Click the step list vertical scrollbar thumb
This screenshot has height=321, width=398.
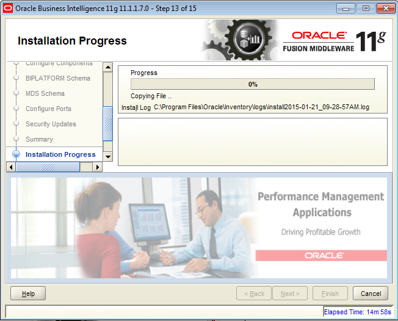pyautogui.click(x=108, y=123)
